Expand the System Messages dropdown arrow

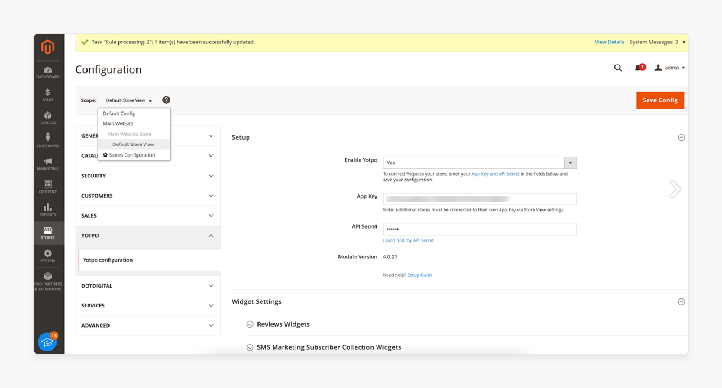tap(684, 42)
